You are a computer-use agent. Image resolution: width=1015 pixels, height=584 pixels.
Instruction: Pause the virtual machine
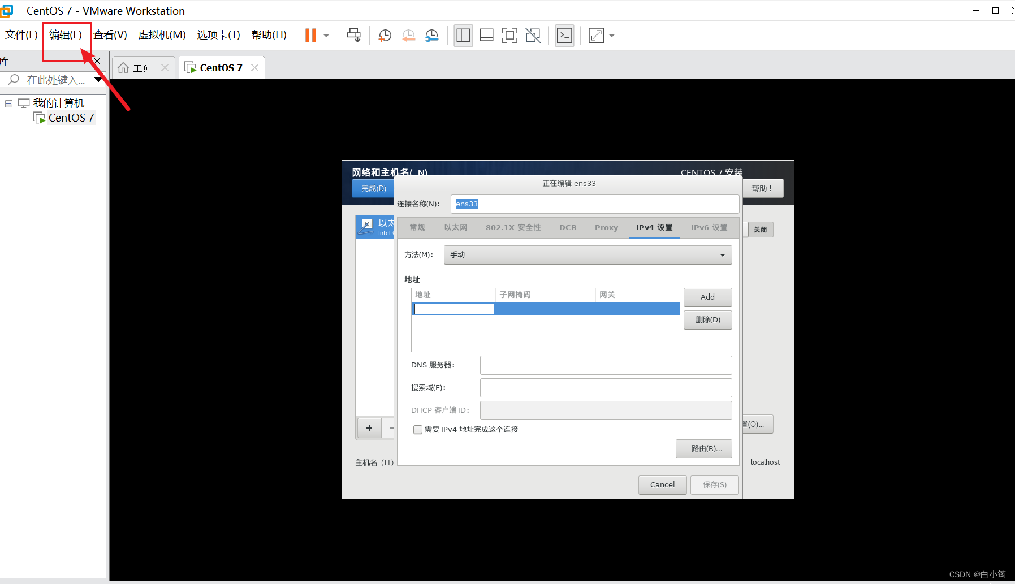(x=310, y=35)
